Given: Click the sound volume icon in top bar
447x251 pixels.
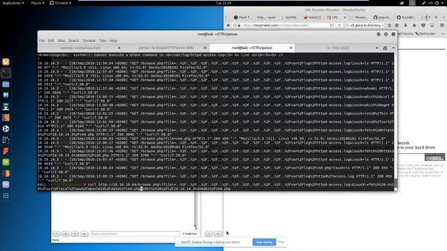Looking at the screenshot, I should coord(430,3).
